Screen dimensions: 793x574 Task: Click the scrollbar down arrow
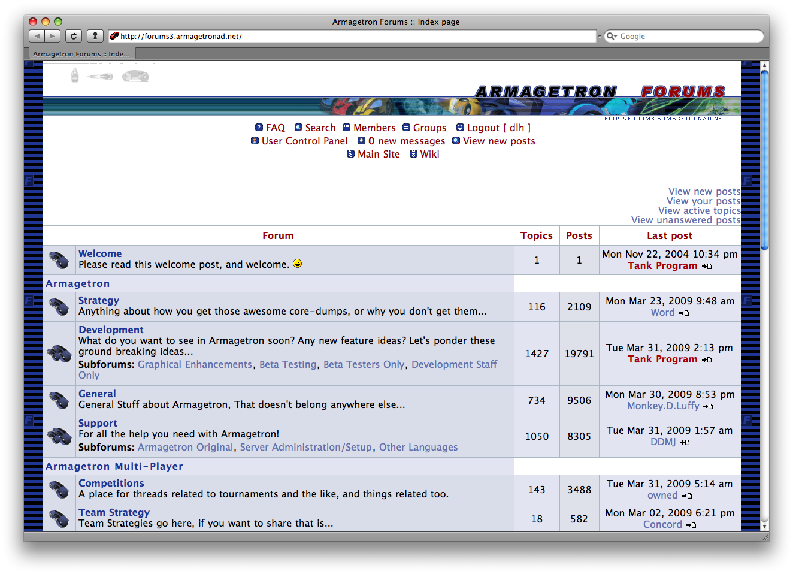764,526
